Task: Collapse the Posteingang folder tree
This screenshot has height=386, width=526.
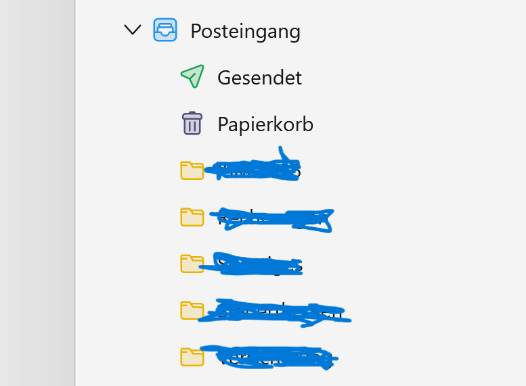Action: click(x=133, y=30)
